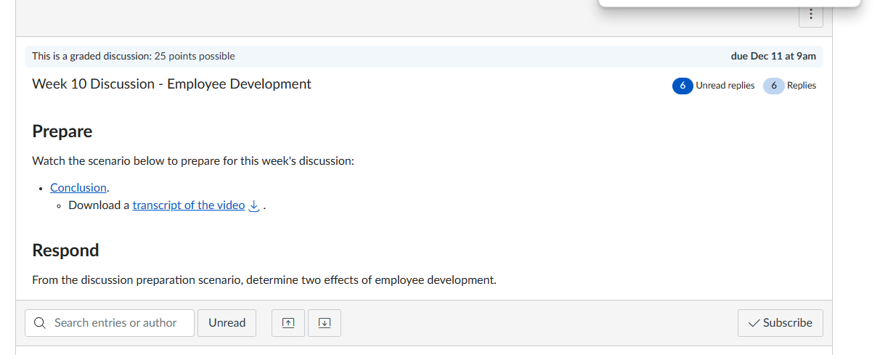Focus the Search entries or author field
This screenshot has width=880, height=355.
pos(110,323)
